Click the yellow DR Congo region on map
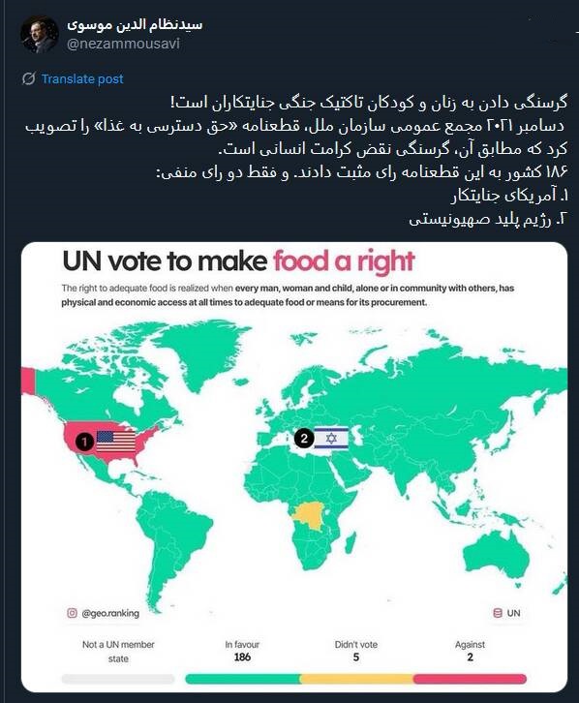The width and height of the screenshot is (579, 703). [x=309, y=516]
